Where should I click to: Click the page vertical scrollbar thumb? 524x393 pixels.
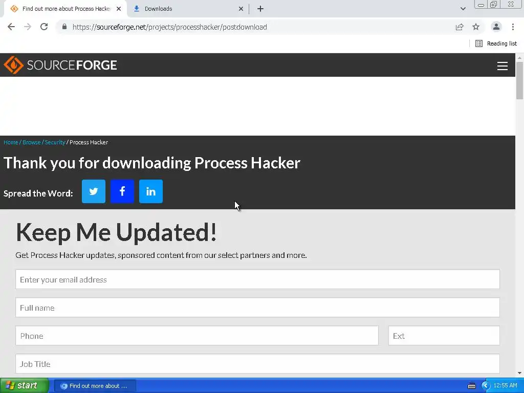(x=519, y=80)
